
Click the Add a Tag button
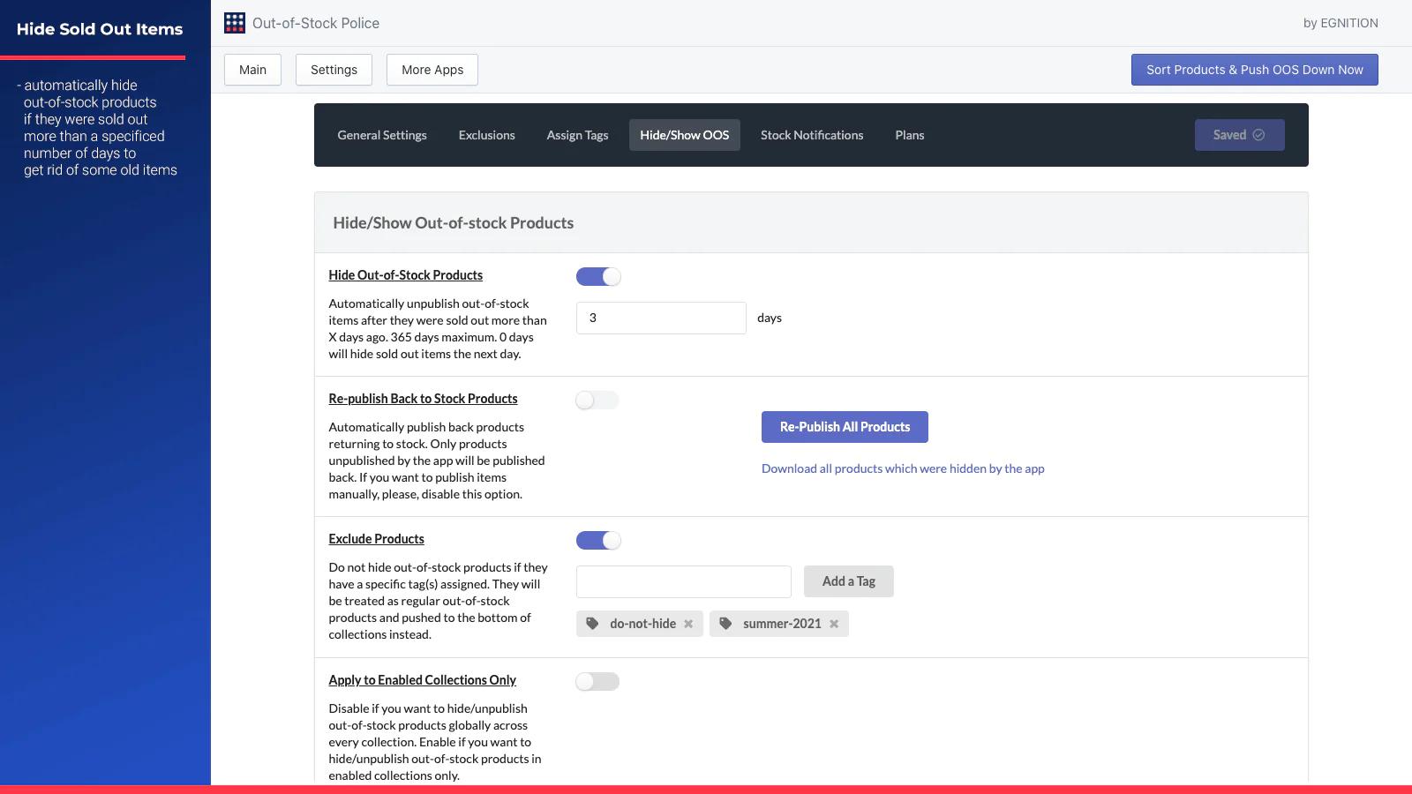point(848,581)
